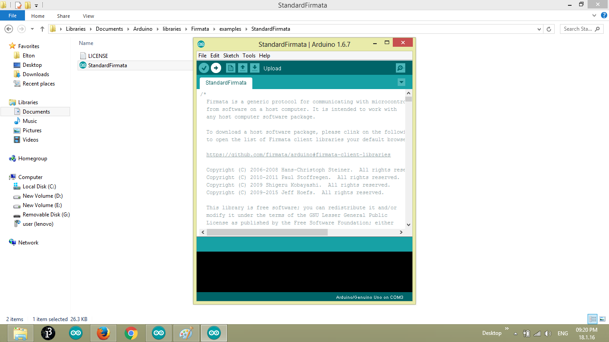Switch to Details view icon in status bar
609x342 pixels.
[x=593, y=319]
